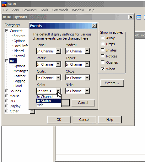145x162 pixels.
Task: Tick the Invites checkbox
Action: (103, 50)
